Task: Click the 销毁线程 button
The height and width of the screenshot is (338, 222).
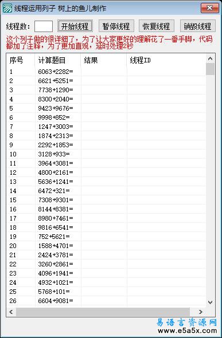Action: (198, 26)
